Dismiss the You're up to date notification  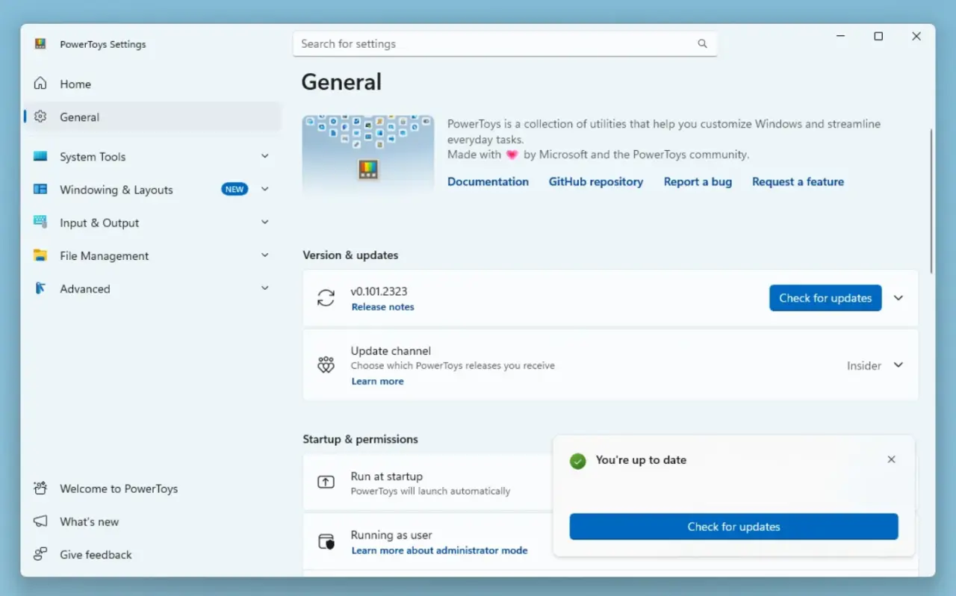coord(891,459)
